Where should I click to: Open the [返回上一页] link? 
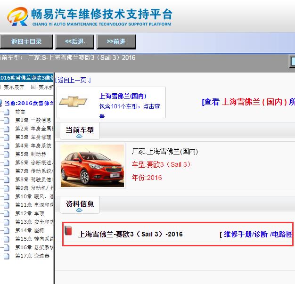(x=74, y=81)
